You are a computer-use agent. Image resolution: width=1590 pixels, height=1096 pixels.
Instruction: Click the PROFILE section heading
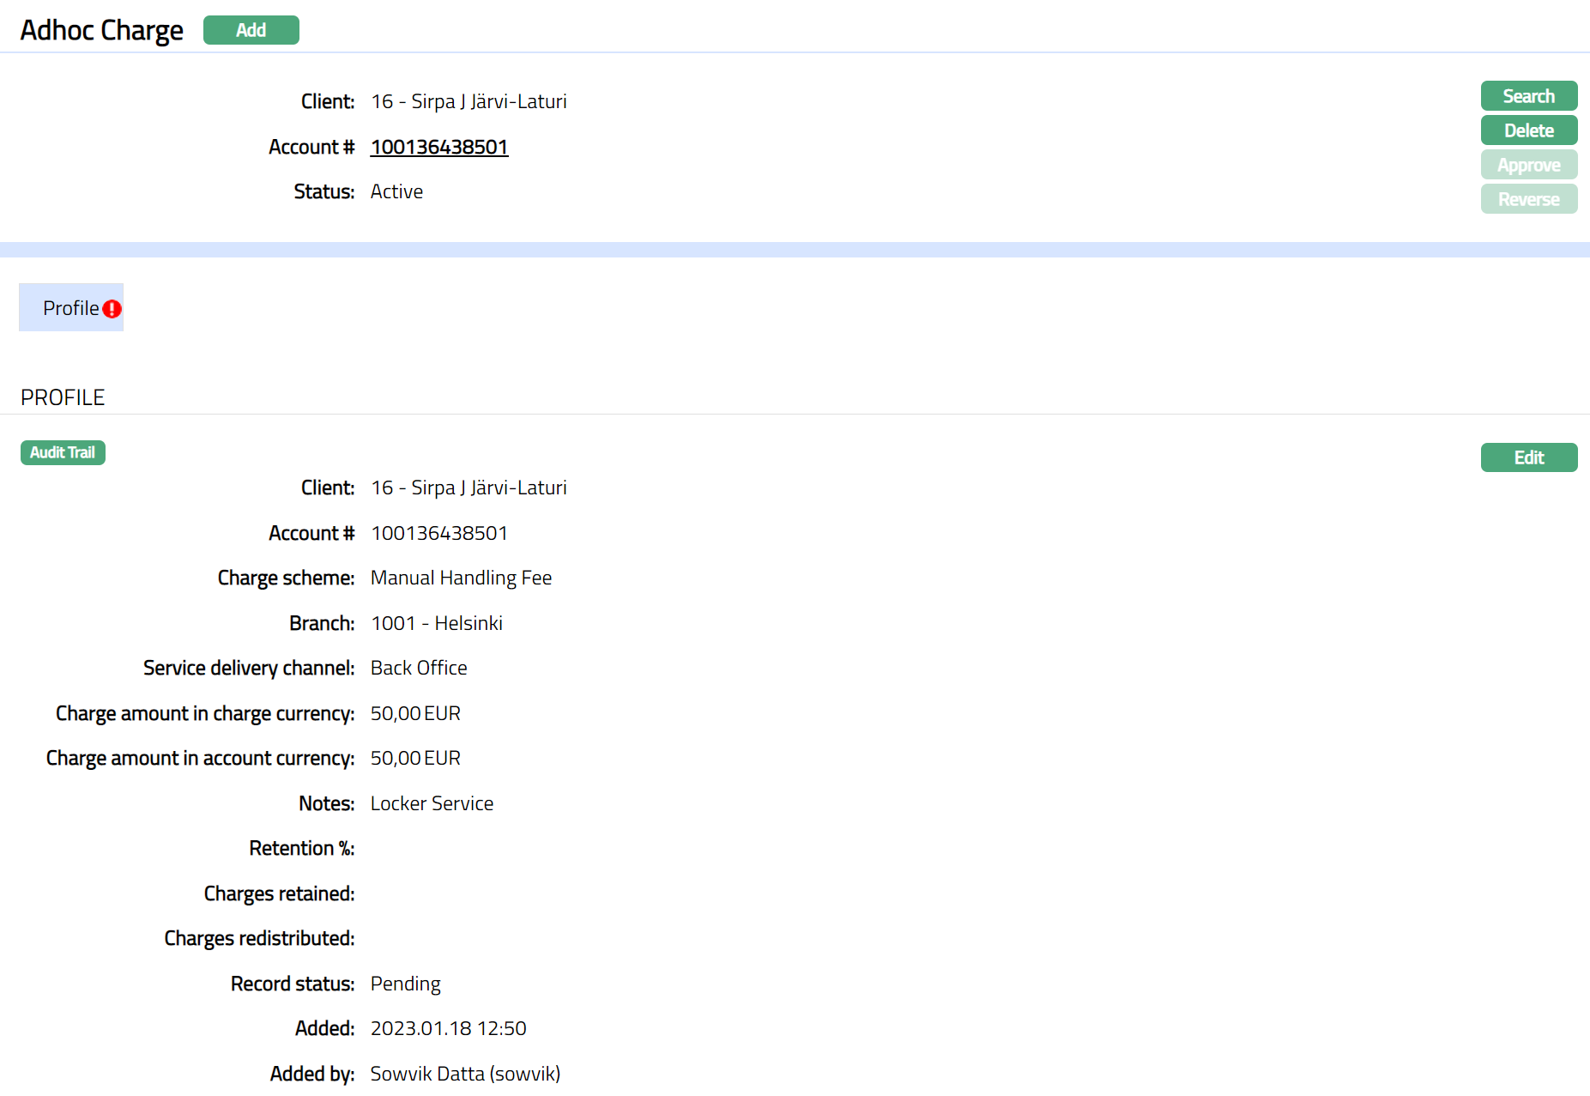coord(63,397)
